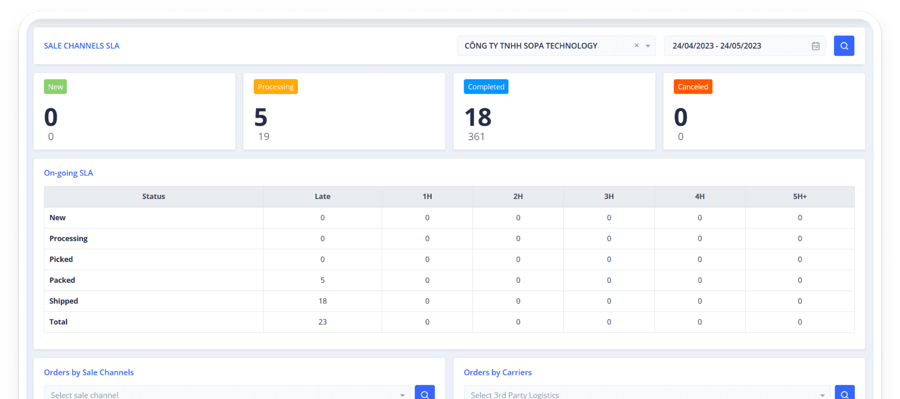Clear the selected company with the x icon
Viewport: 900px width, 399px height.
click(x=636, y=46)
